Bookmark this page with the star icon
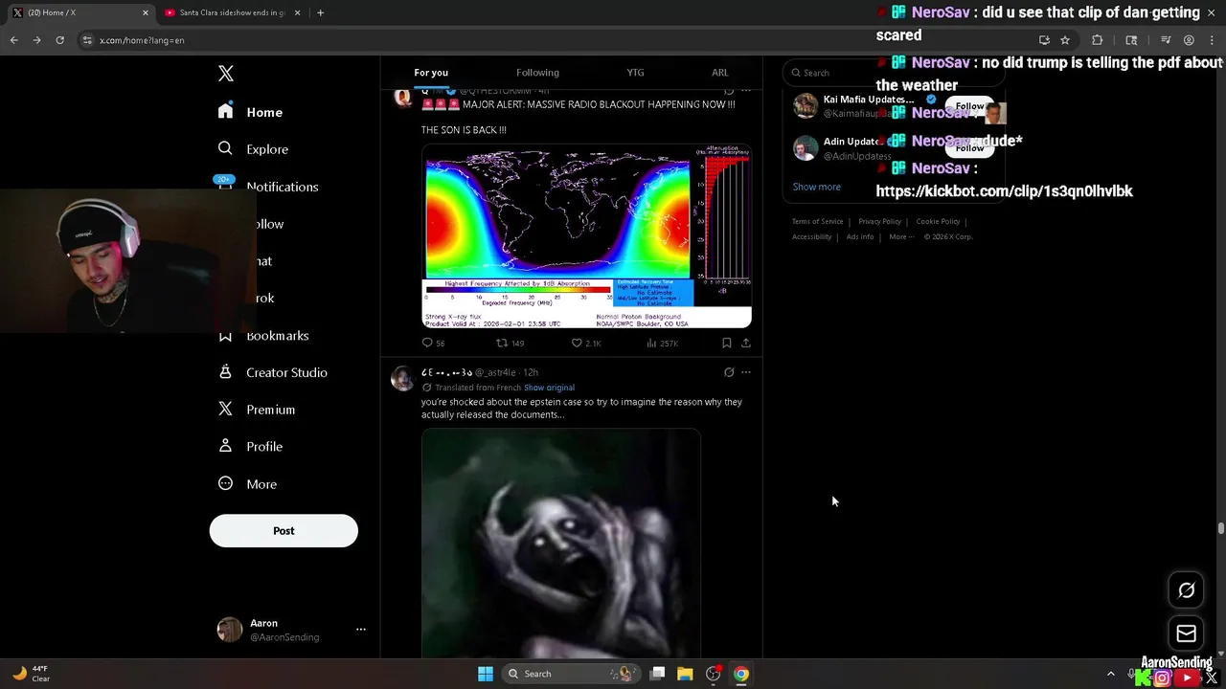1226x689 pixels. click(x=1065, y=40)
